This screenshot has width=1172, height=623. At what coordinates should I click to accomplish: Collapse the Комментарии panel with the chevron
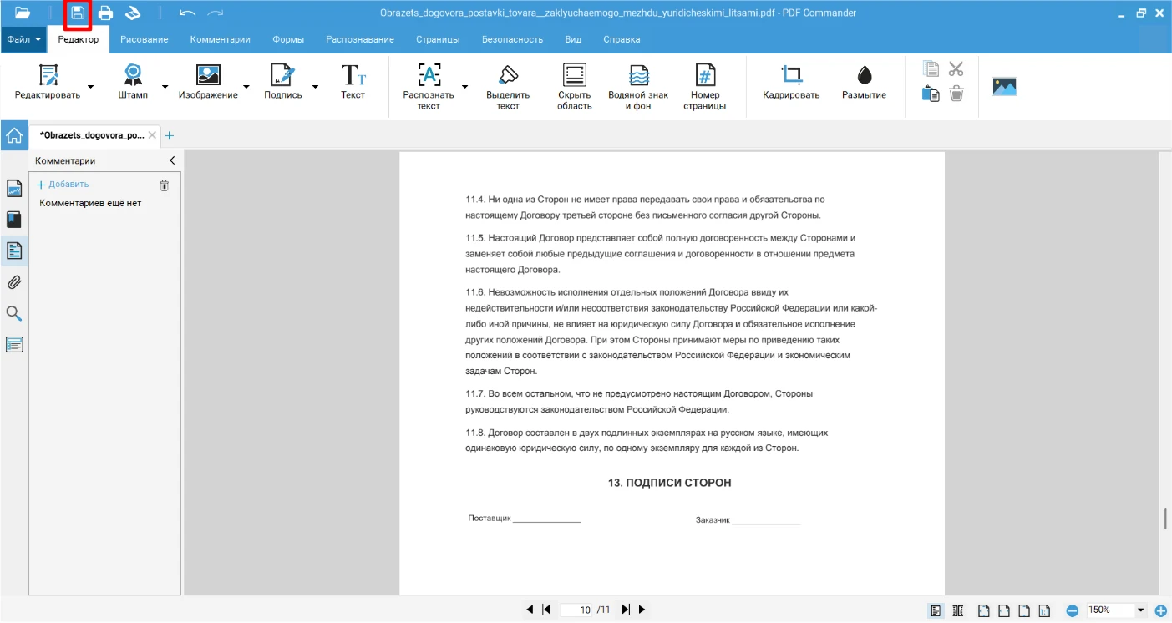click(172, 160)
